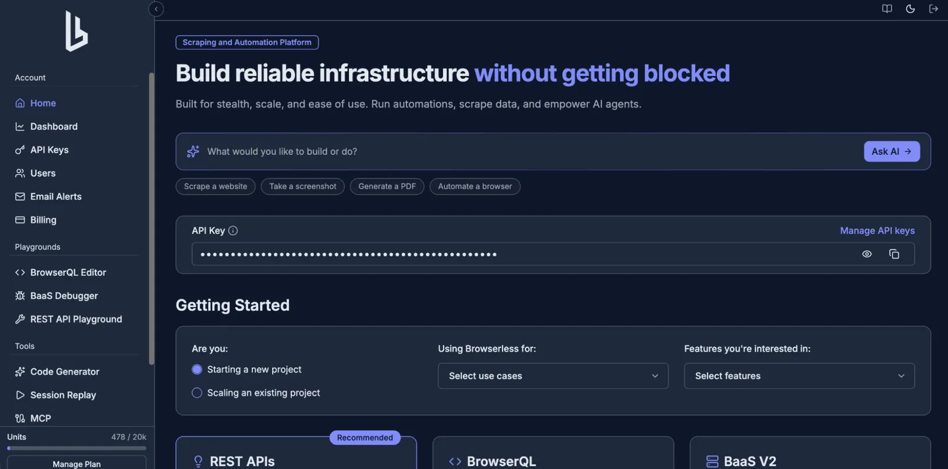
Task: Open the Manage API keys link
Action: [877, 231]
